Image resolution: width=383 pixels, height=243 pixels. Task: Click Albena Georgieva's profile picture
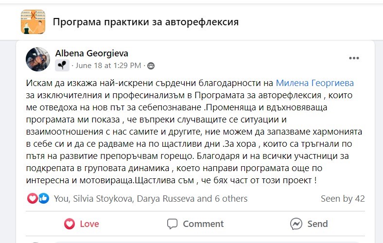tap(38, 59)
